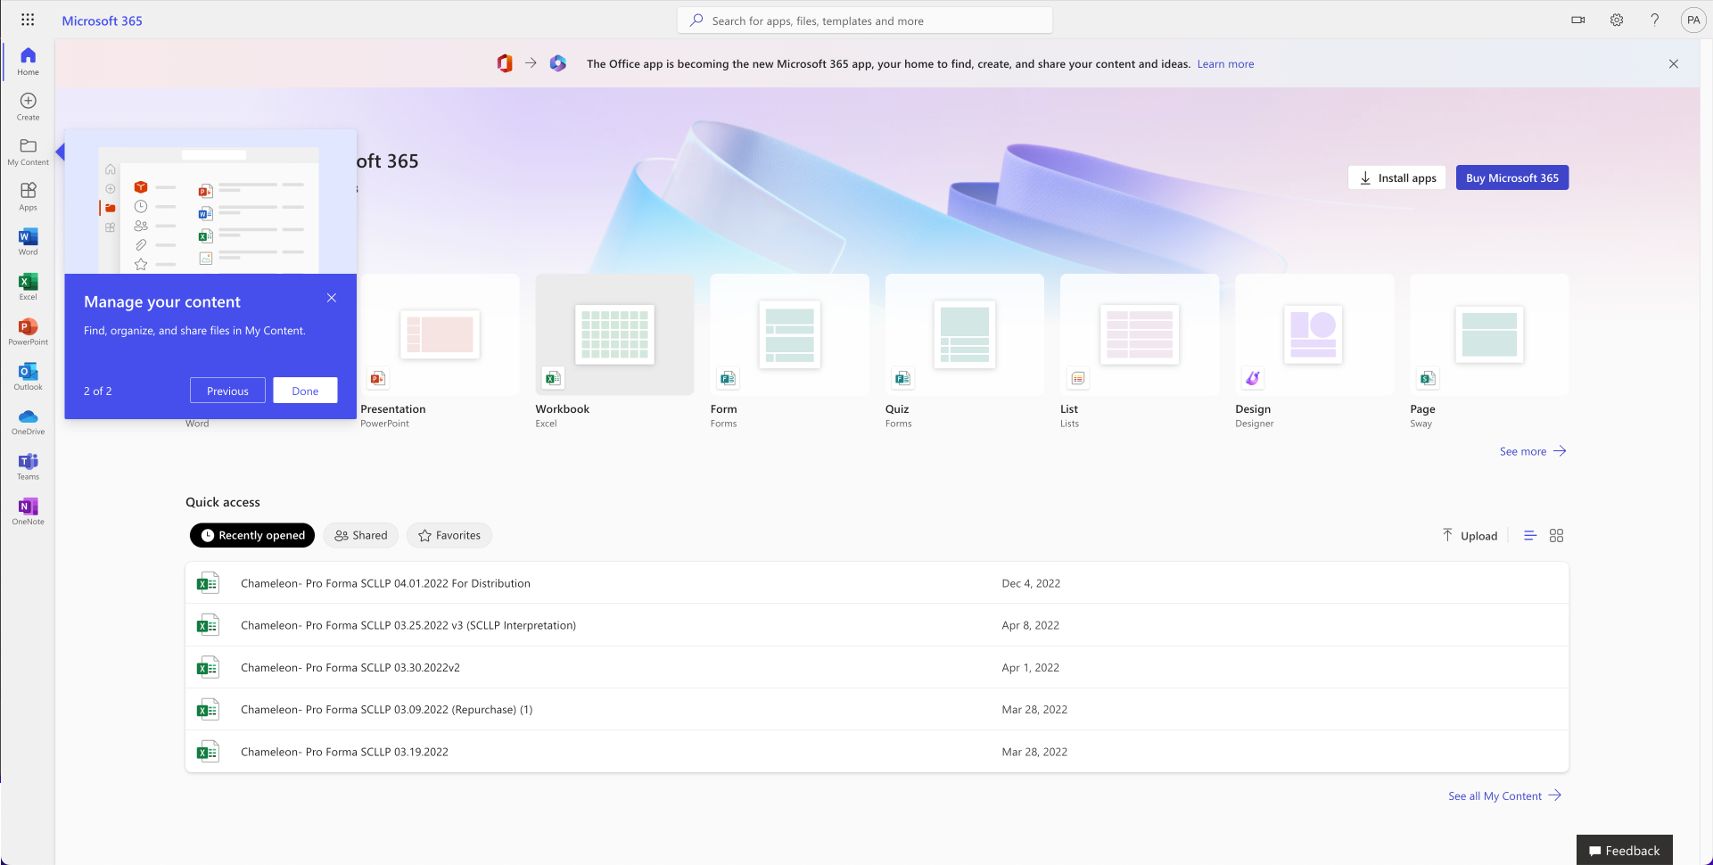Click Done in the Manage your content tip
1713x865 pixels.
pyautogui.click(x=305, y=391)
